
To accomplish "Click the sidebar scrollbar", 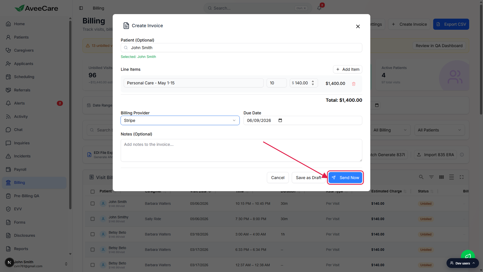I will click(x=70, y=115).
